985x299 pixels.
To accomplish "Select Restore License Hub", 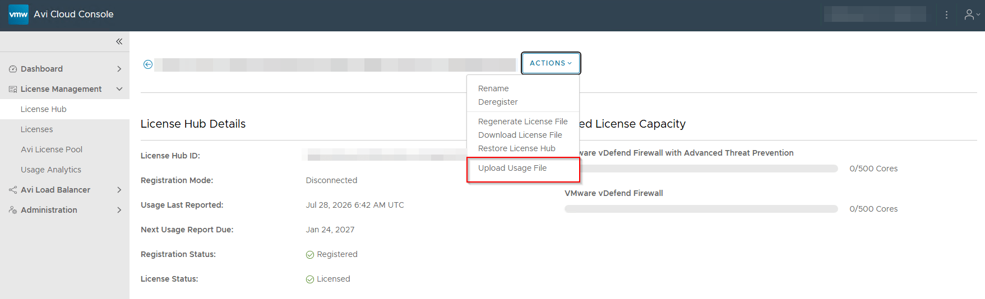I will tap(517, 148).
